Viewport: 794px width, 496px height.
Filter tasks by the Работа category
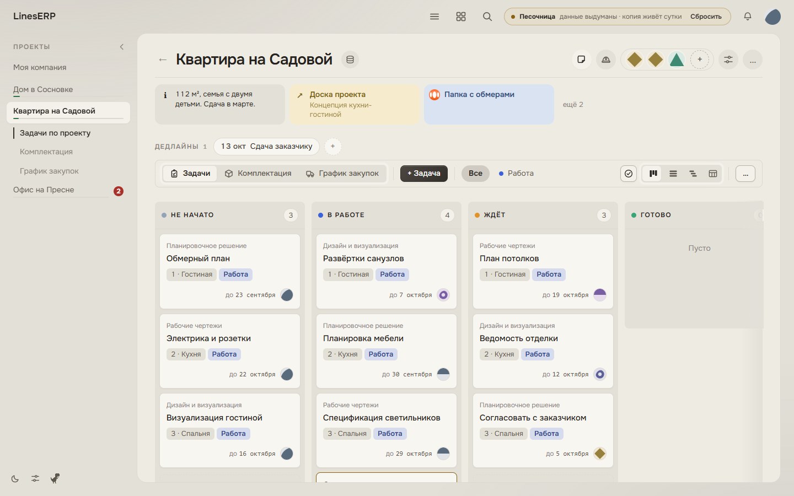[516, 174]
